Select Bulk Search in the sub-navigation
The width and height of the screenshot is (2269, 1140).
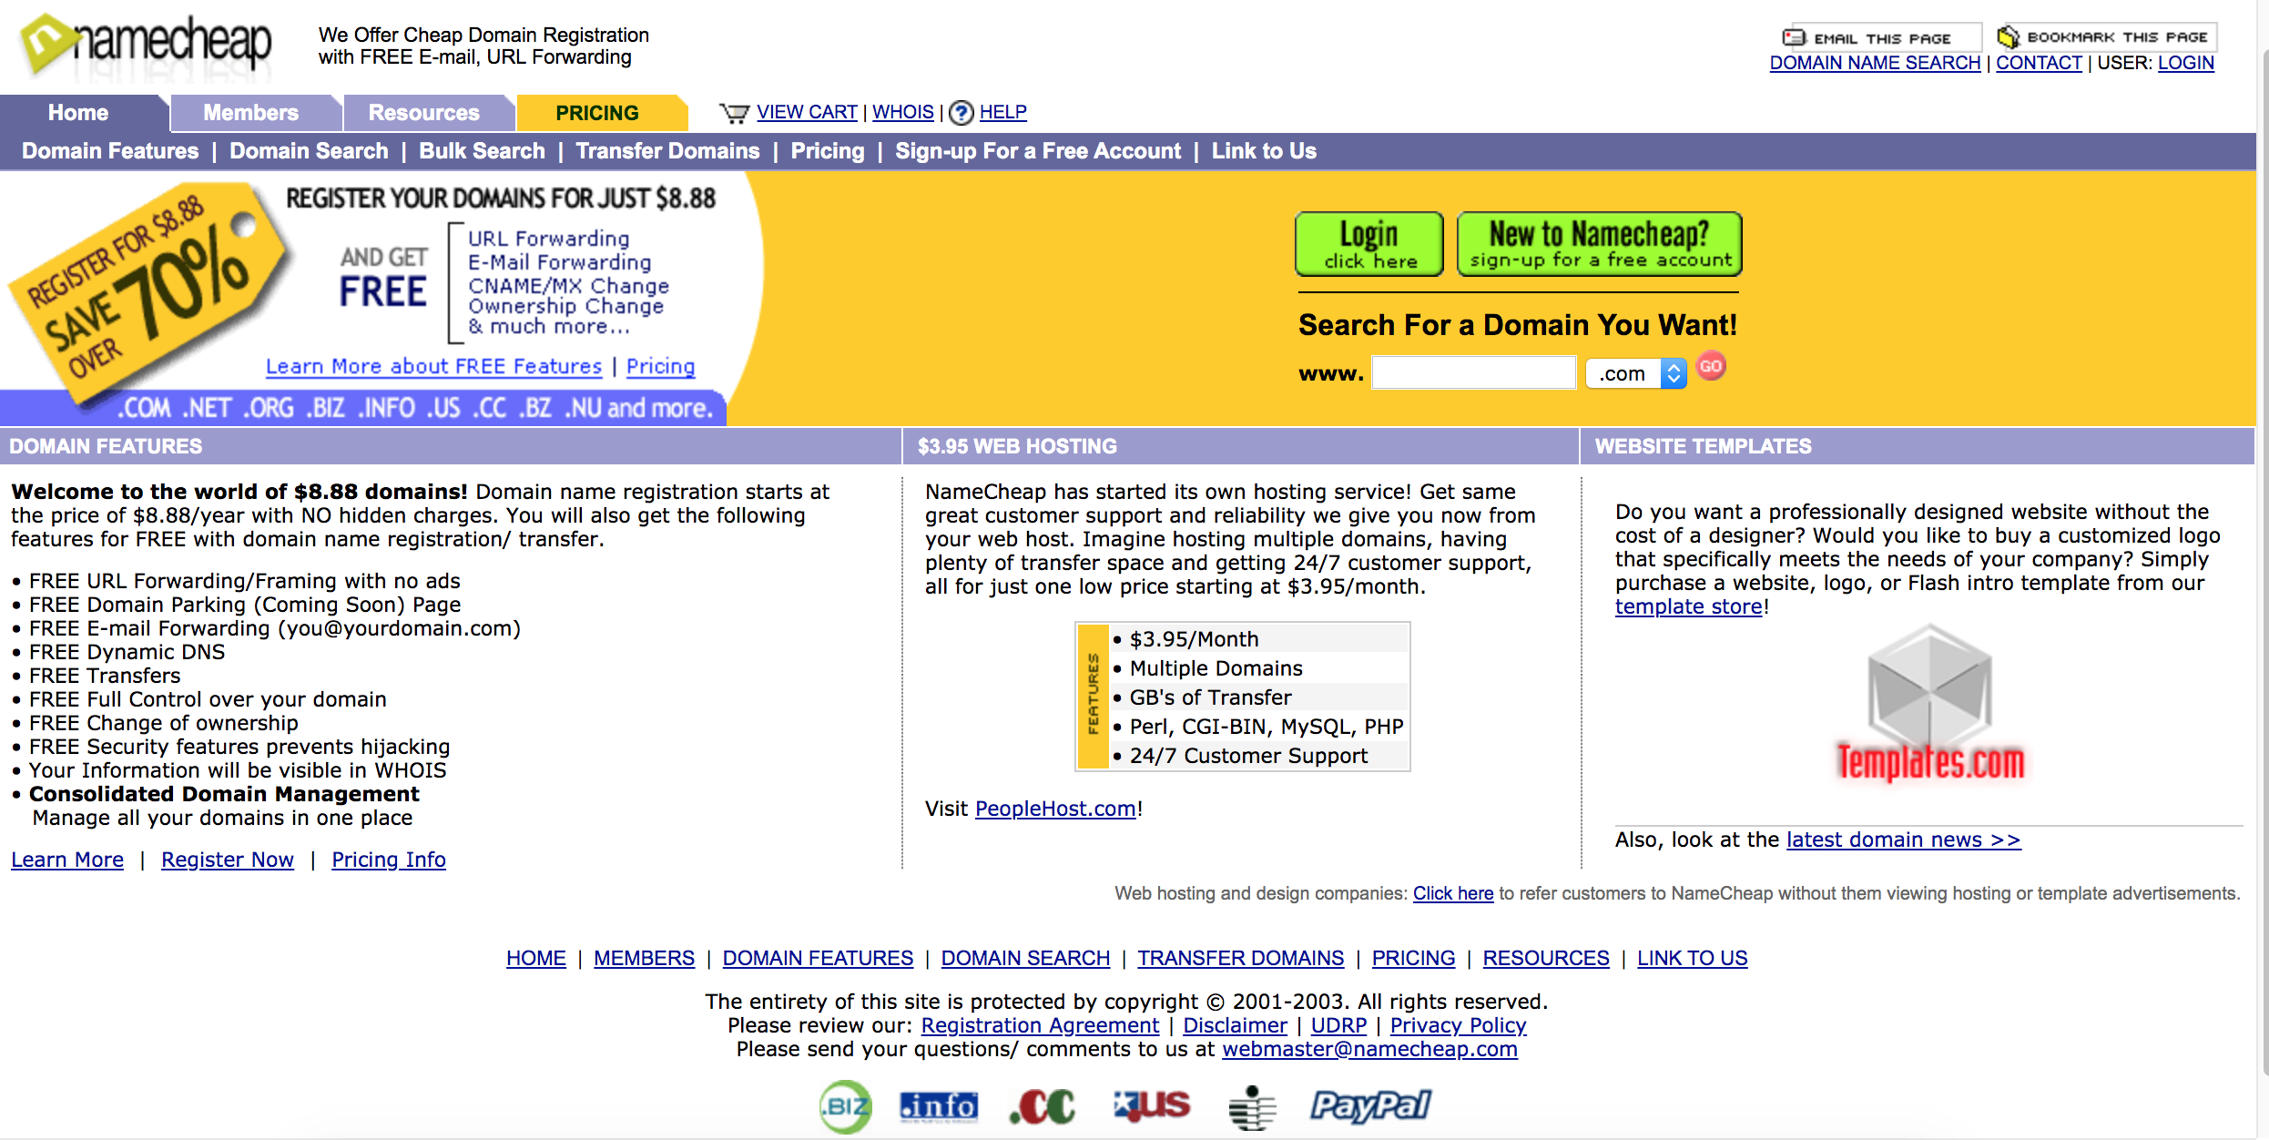[482, 151]
